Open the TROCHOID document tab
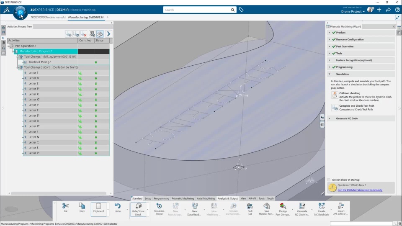This screenshot has height=226, width=402. (48, 17)
